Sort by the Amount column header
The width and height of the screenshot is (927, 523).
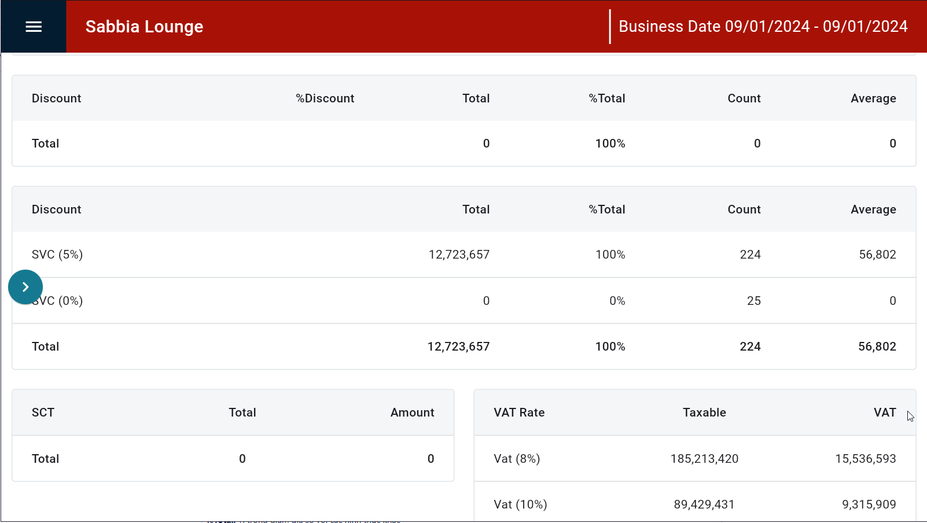(x=412, y=412)
